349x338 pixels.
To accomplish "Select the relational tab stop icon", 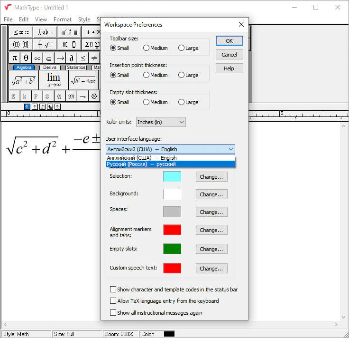I will [50, 107].
